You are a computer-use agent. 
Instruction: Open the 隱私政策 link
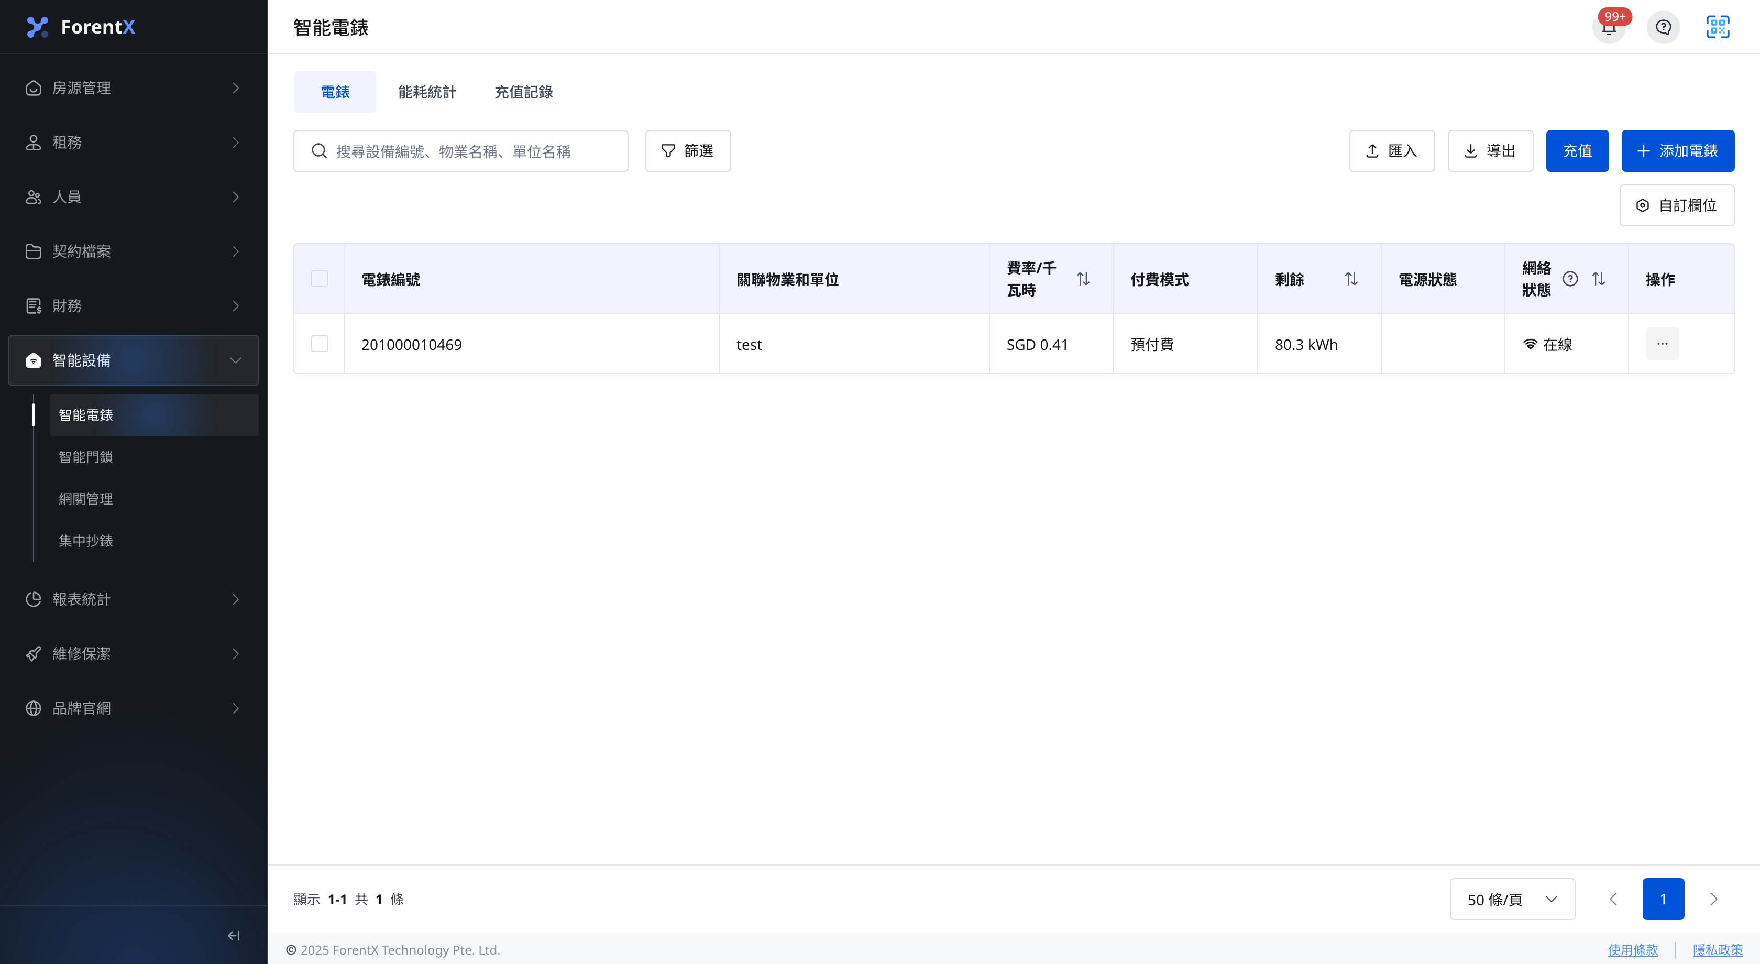coord(1717,950)
